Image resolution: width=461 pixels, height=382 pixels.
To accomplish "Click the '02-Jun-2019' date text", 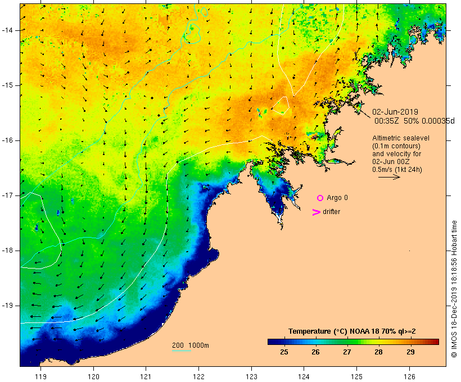I will tap(395, 112).
